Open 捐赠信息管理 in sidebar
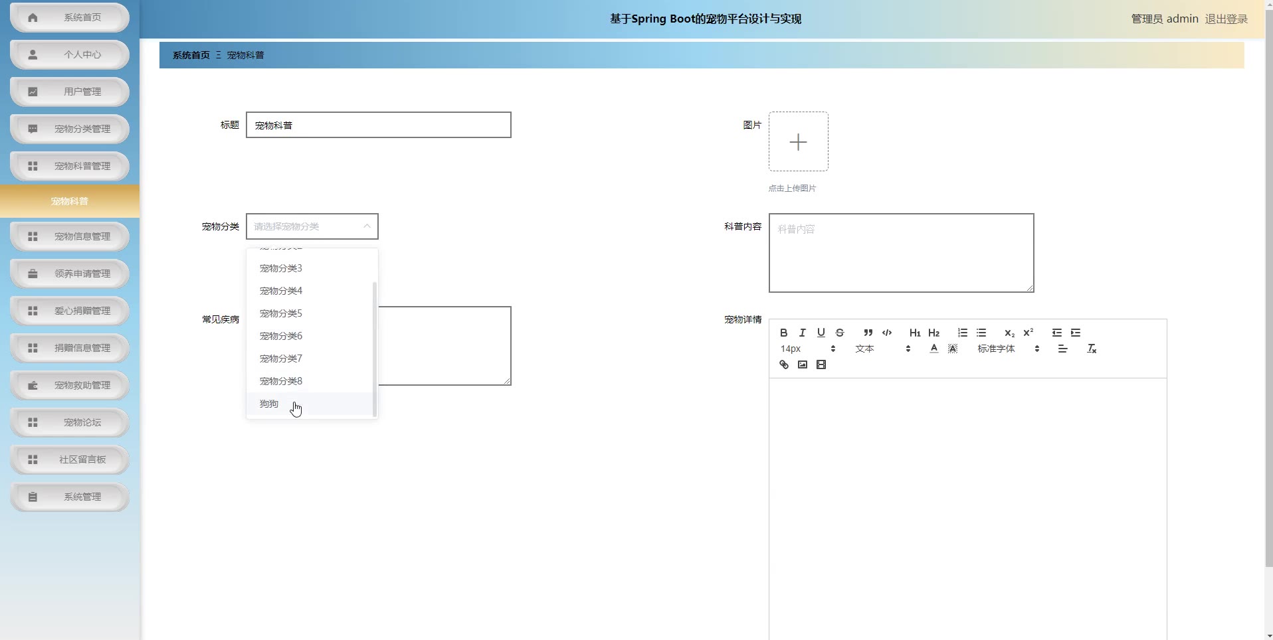The image size is (1273, 640). point(70,348)
